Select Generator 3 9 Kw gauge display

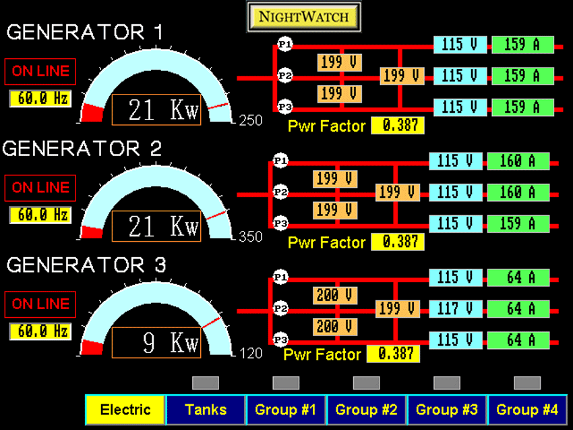(156, 343)
